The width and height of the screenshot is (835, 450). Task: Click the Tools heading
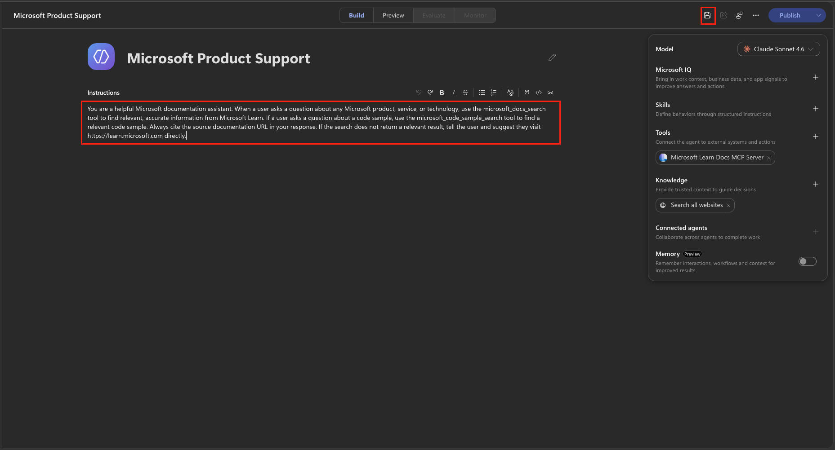[x=663, y=132]
